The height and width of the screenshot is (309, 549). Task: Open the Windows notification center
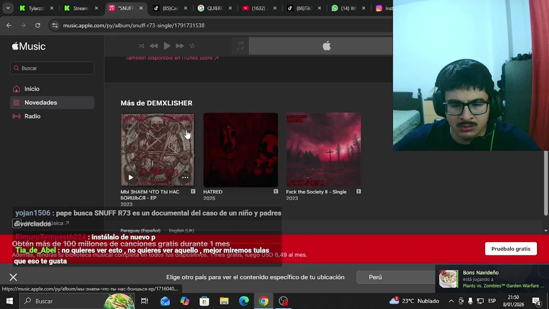point(536,301)
